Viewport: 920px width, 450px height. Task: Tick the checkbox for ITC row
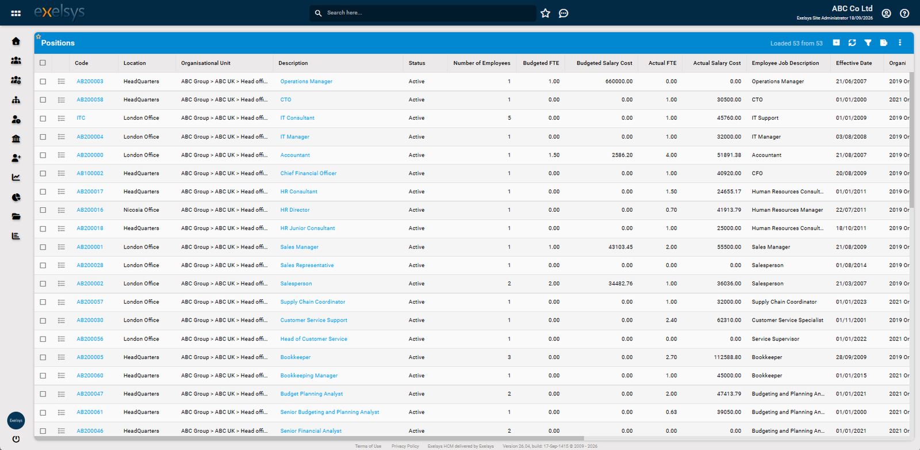tap(43, 119)
